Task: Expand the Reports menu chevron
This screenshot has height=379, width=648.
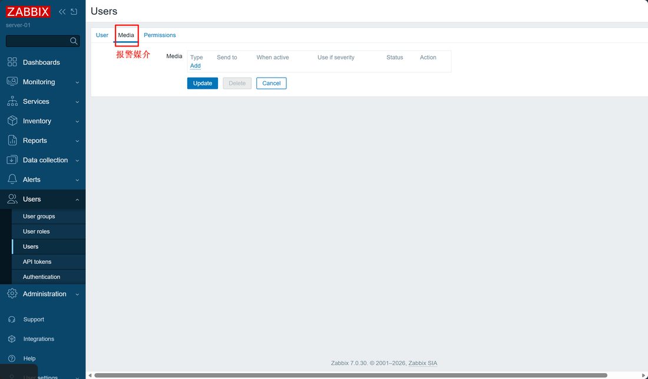Action: 77,141
